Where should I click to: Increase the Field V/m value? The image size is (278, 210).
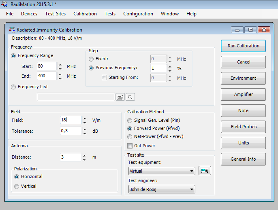coord(85,118)
